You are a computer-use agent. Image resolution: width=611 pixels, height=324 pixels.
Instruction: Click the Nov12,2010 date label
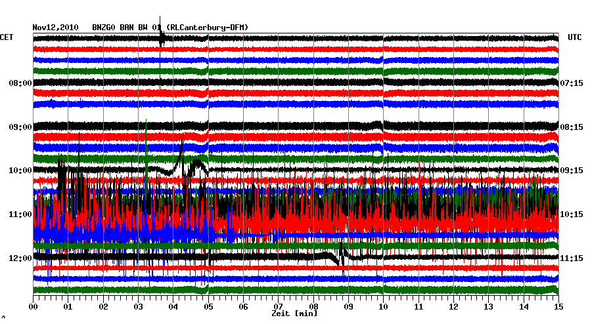point(55,27)
